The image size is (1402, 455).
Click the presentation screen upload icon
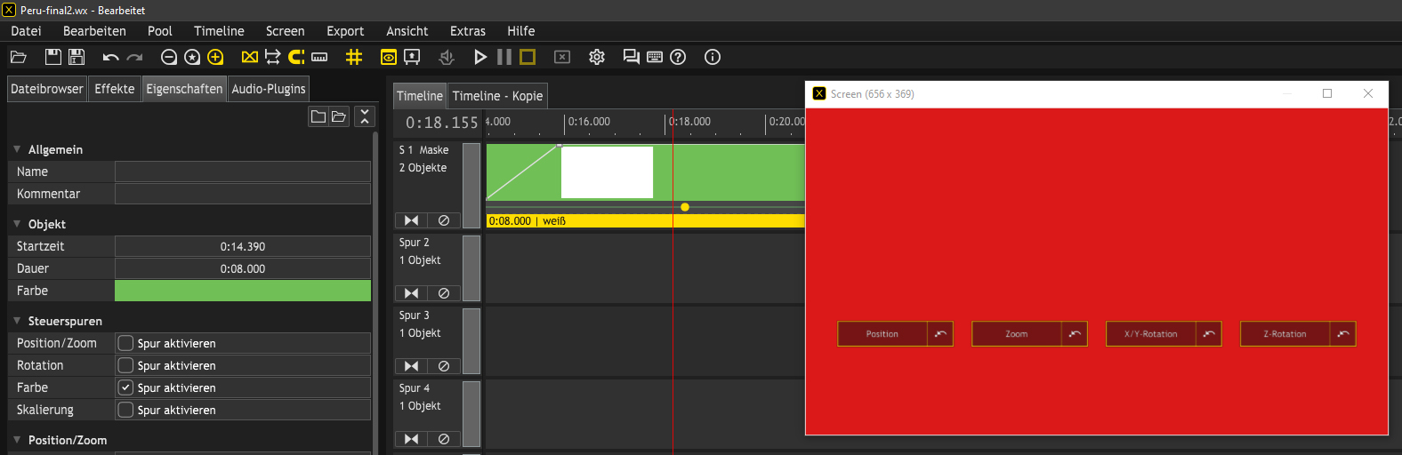(x=412, y=57)
